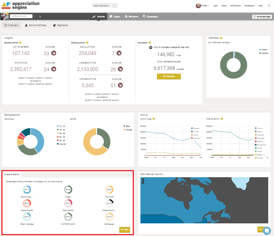Toggle the Male gender legend
This screenshot has height=236, width=274.
tap(127, 126)
